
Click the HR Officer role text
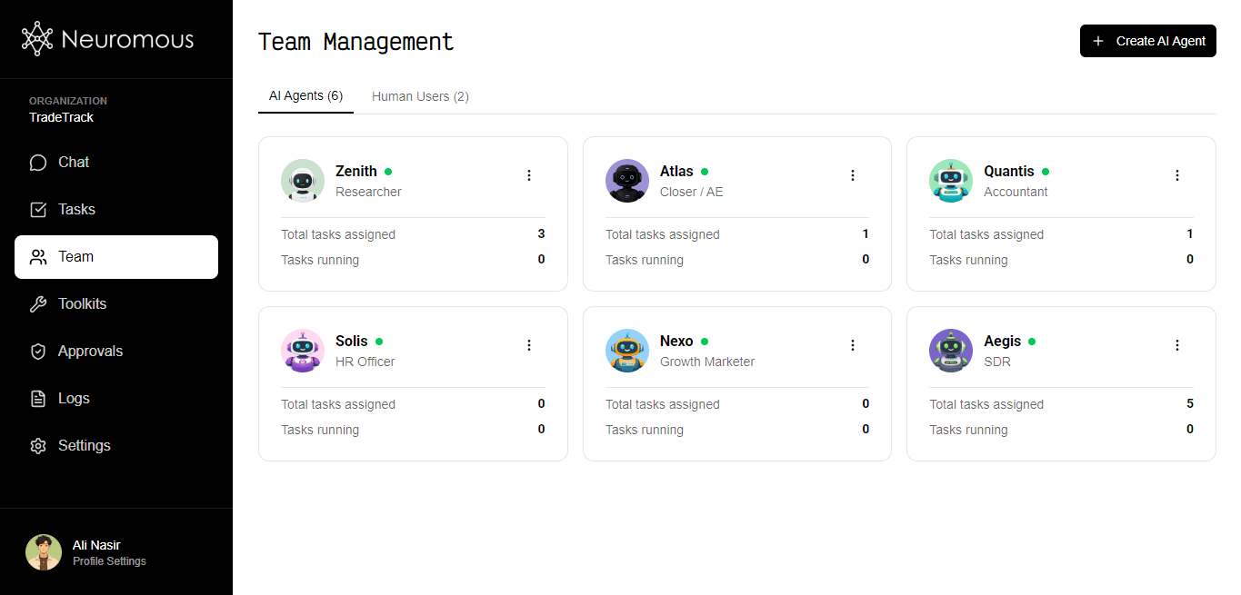365,362
